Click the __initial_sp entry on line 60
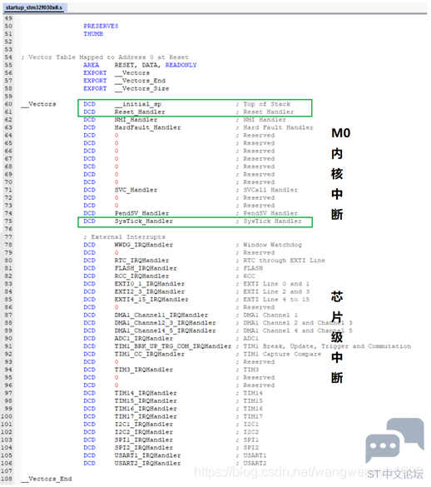 (138, 104)
